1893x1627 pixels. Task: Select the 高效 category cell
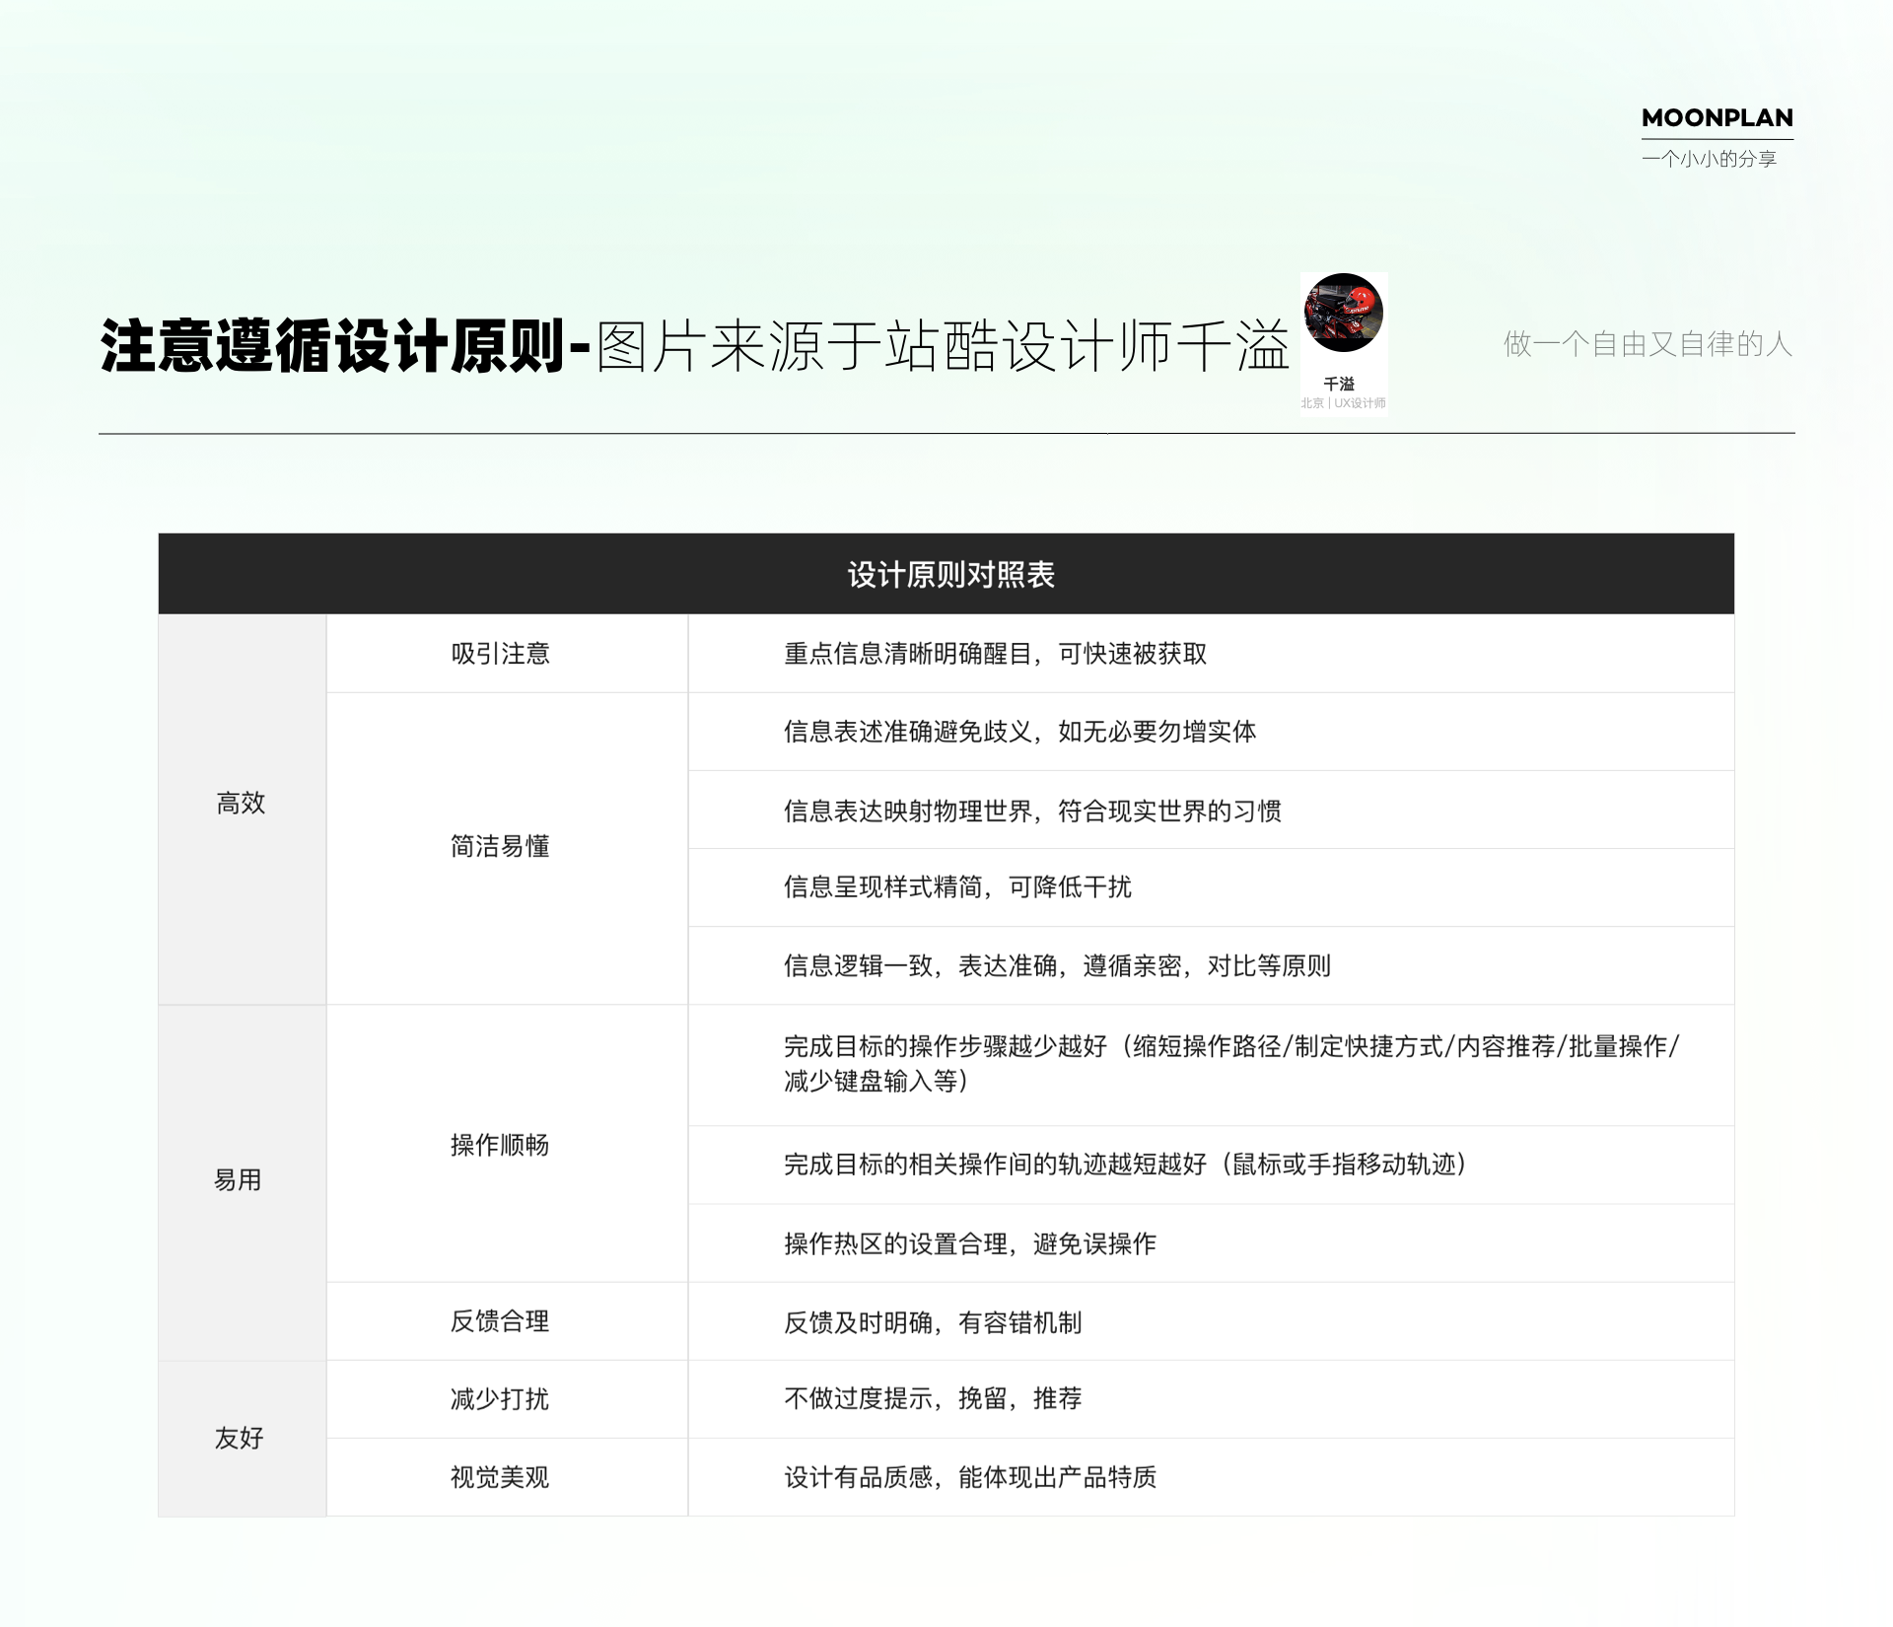tap(242, 803)
